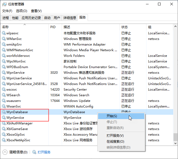Viewport: 178px width, 159px height.
Task: Click the 本地配置文件助手服务 description
Action: pyautogui.click(x=80, y=33)
